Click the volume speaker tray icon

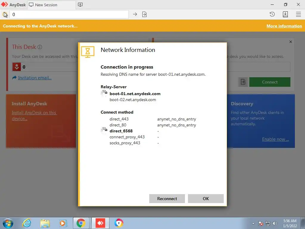tap(275, 223)
